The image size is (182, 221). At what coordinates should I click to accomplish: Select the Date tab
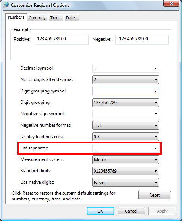72,18
